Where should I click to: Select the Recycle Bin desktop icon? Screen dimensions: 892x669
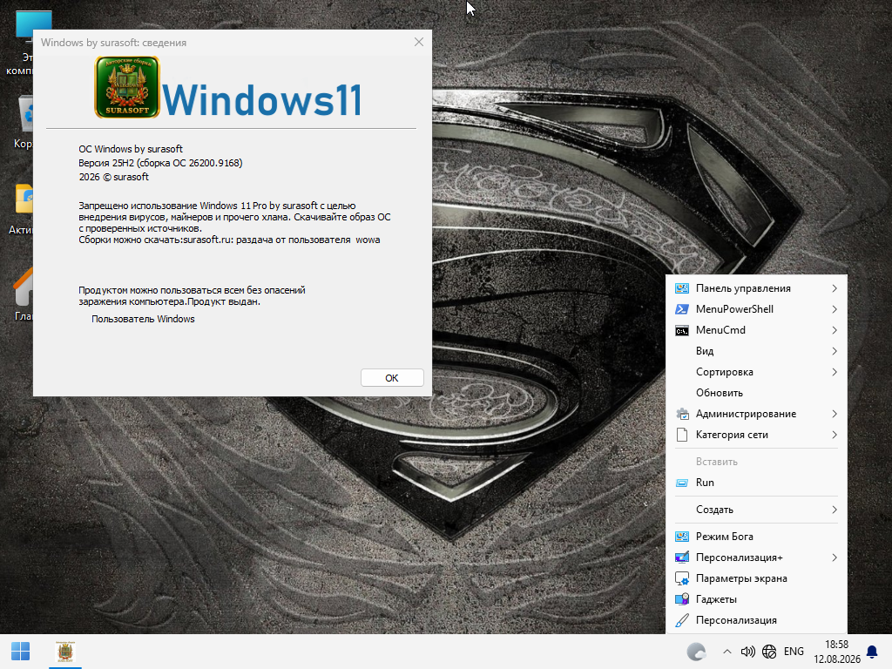26,114
